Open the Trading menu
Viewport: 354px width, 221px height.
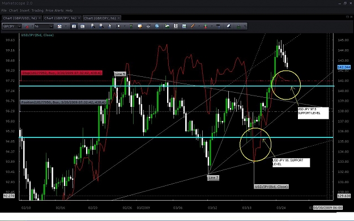(37, 11)
